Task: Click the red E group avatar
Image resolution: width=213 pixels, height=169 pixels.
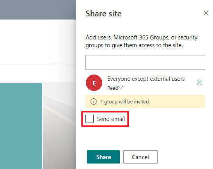Action: (x=94, y=83)
